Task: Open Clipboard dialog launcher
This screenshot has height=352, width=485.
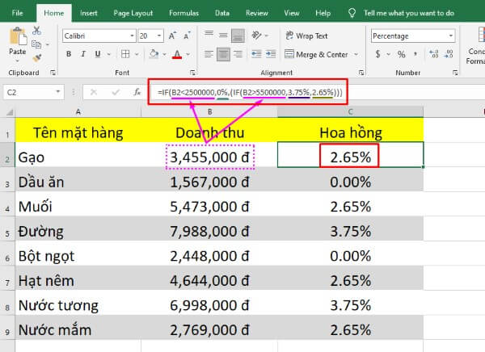Action: (x=53, y=73)
